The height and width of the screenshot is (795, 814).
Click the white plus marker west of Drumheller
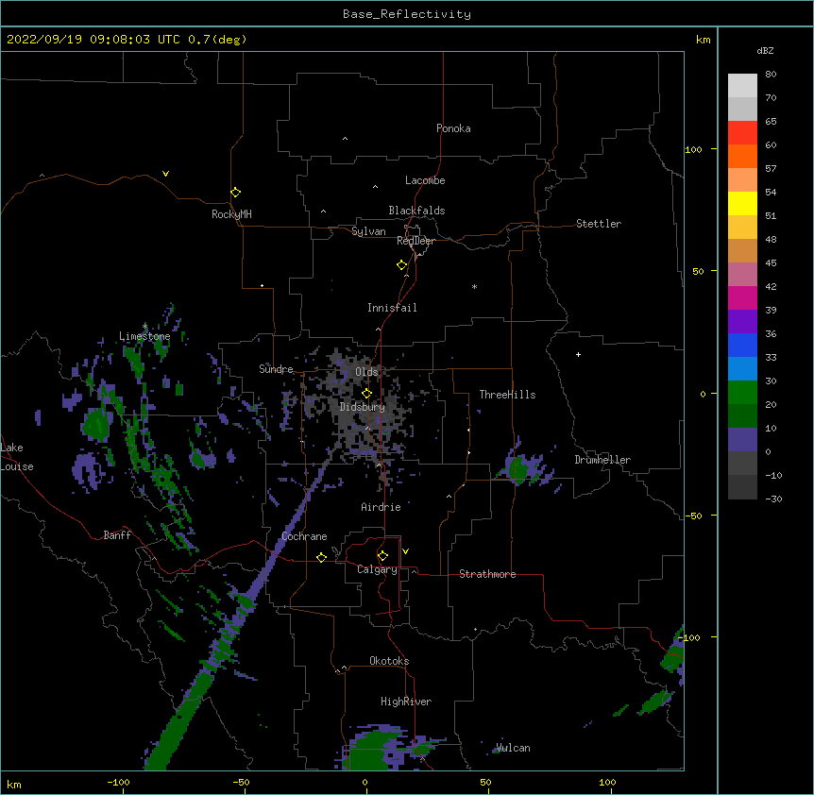[x=578, y=354]
